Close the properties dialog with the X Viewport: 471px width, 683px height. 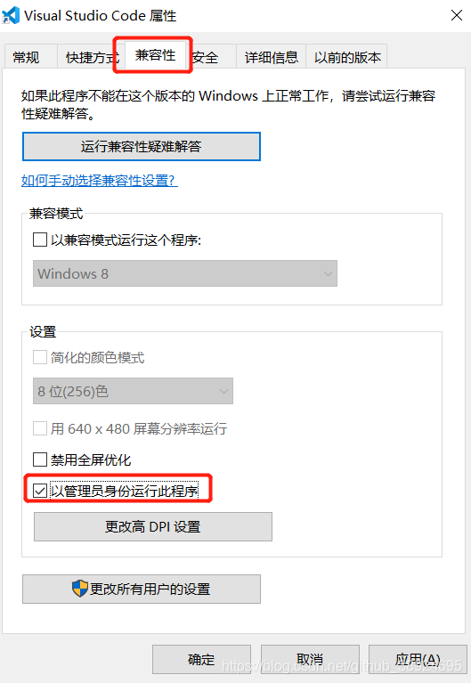click(456, 16)
